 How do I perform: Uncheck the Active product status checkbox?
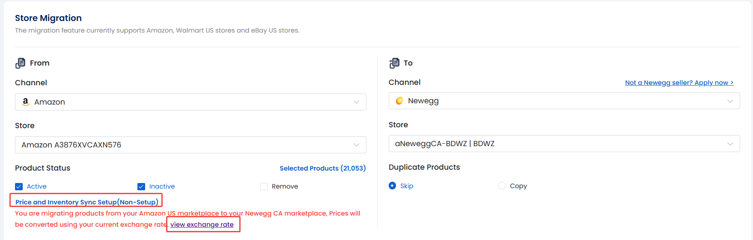click(19, 186)
